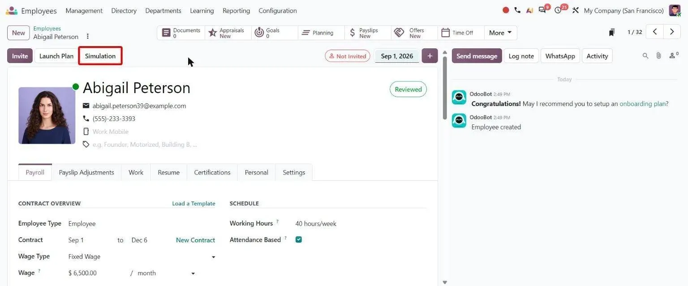
Task: Open the Reporting menu
Action: coord(236,10)
